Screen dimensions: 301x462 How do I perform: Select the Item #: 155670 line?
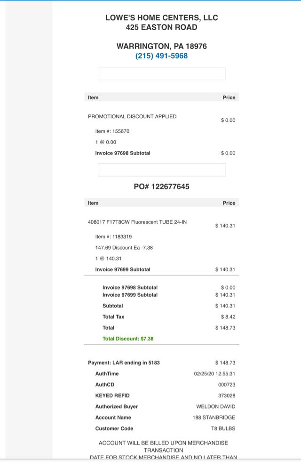112,131
